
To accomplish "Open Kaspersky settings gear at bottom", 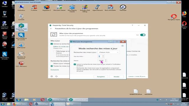I will [x=52, y=76].
